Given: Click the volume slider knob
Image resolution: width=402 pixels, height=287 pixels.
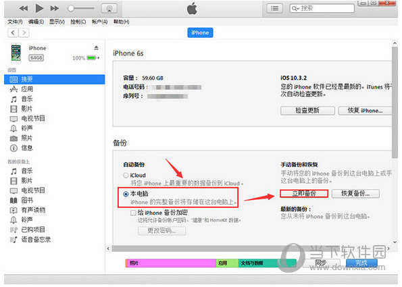Looking at the screenshot, I should pyautogui.click(x=71, y=9).
